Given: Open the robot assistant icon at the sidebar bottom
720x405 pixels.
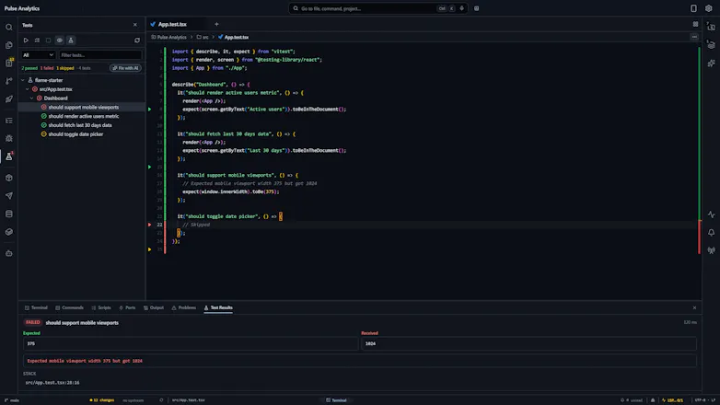Looking at the screenshot, I should click(8, 253).
